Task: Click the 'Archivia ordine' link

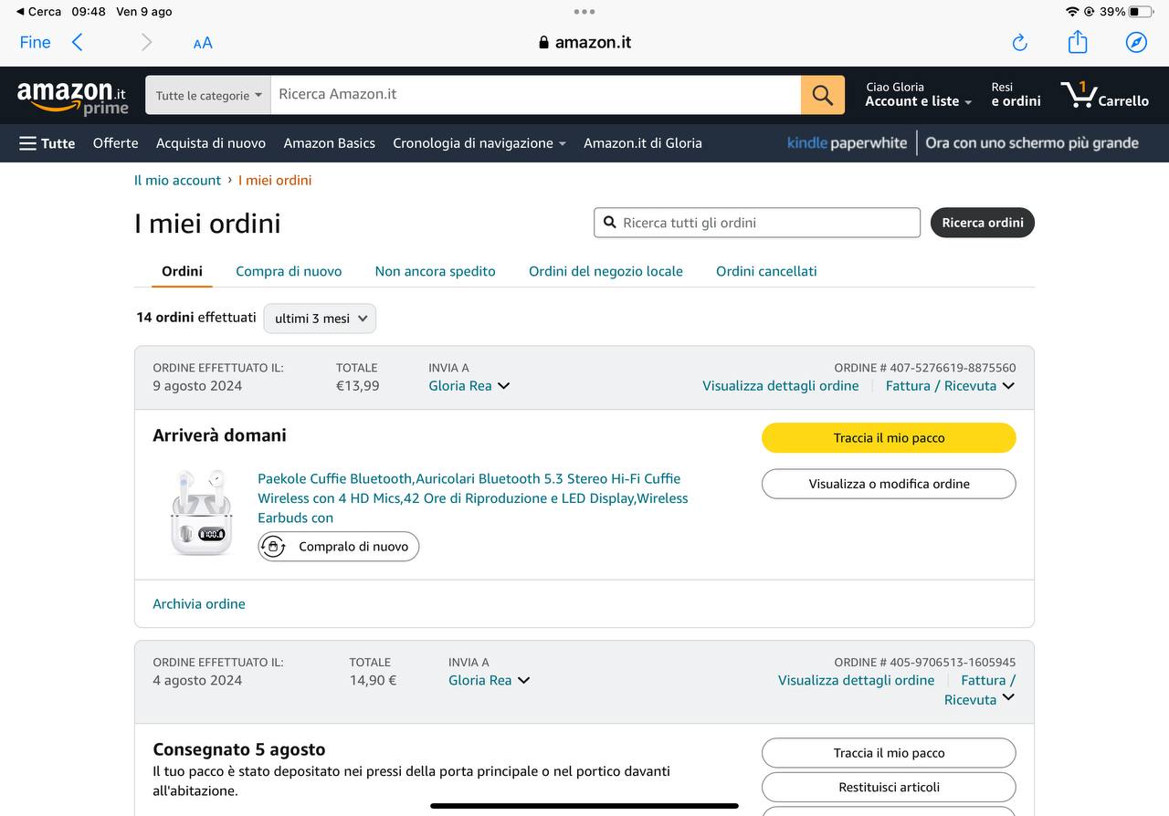Action: click(199, 604)
